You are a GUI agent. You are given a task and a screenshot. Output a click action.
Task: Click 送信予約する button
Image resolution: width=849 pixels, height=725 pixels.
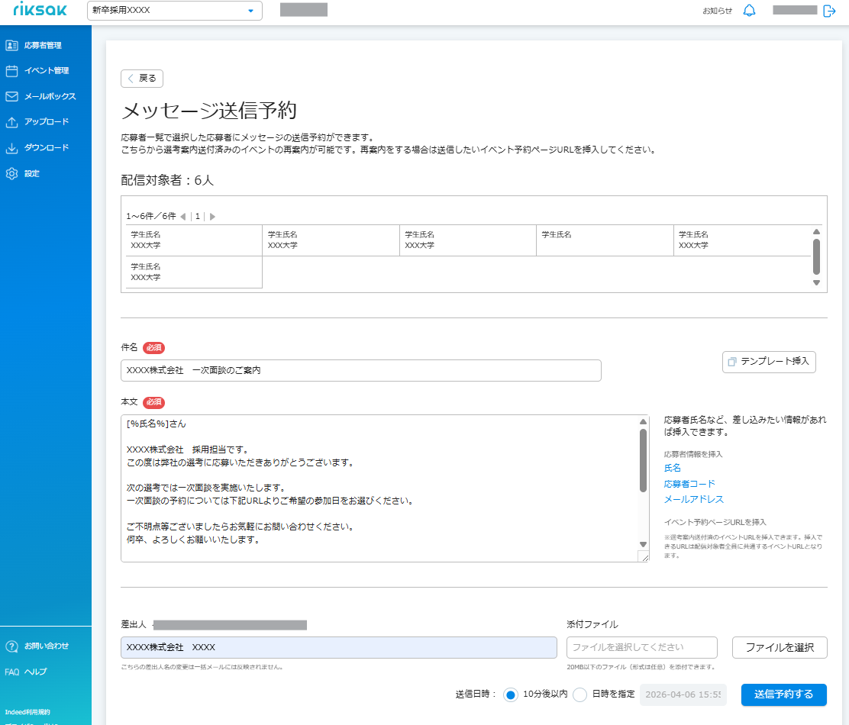pyautogui.click(x=783, y=694)
